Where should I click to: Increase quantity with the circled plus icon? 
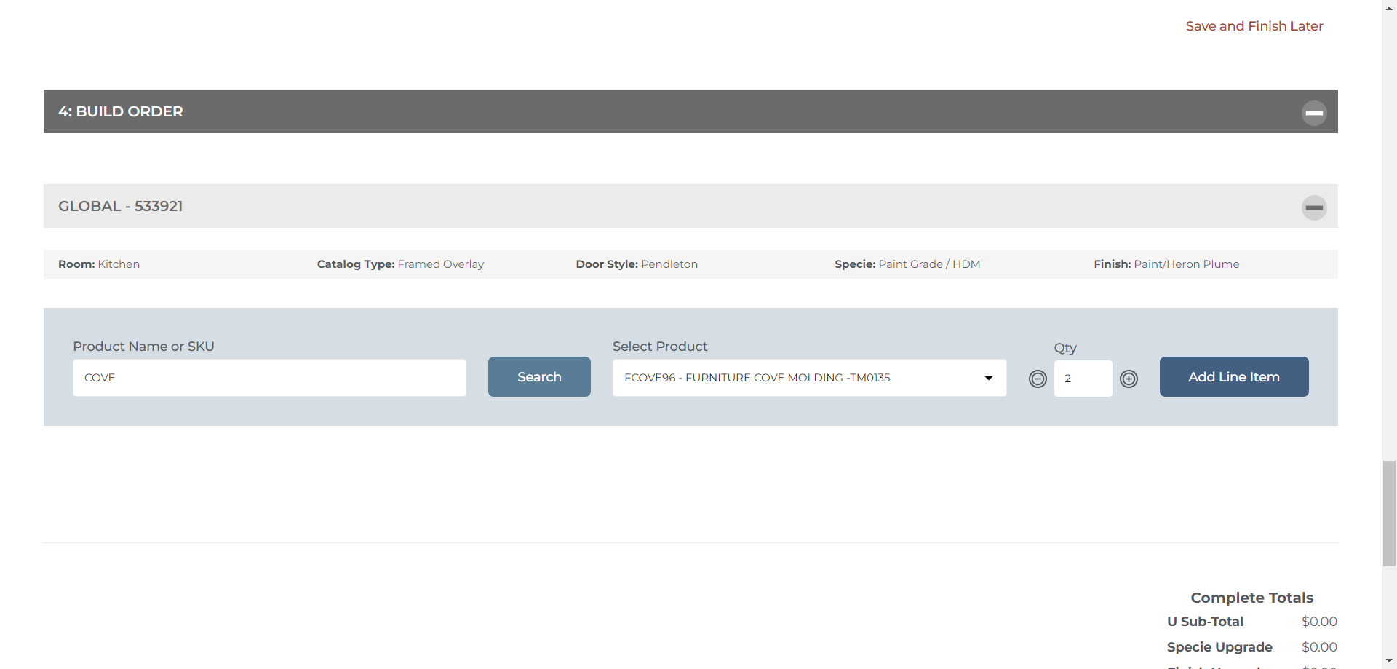tap(1129, 379)
